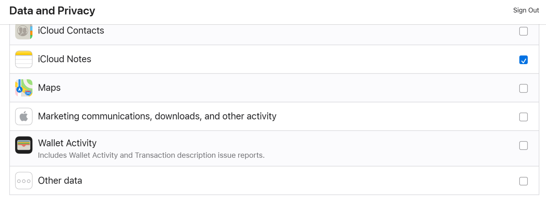Click the Wallet Activity icon
The image size is (546, 201).
click(x=24, y=145)
